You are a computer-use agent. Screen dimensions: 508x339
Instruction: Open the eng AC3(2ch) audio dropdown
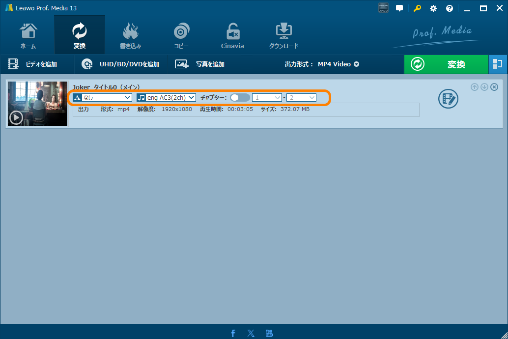pos(166,98)
